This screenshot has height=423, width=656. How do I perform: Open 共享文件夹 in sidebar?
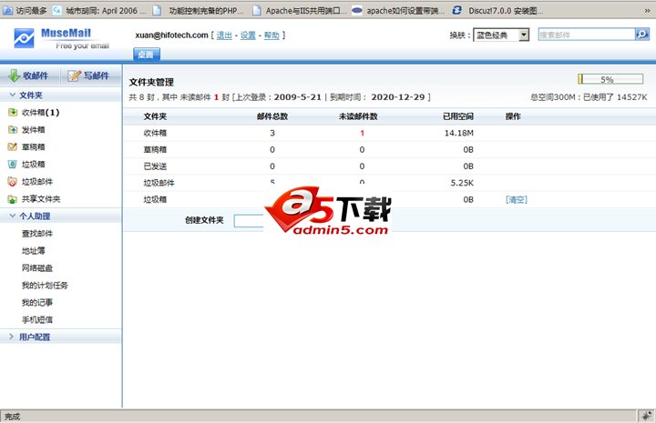[x=41, y=198]
